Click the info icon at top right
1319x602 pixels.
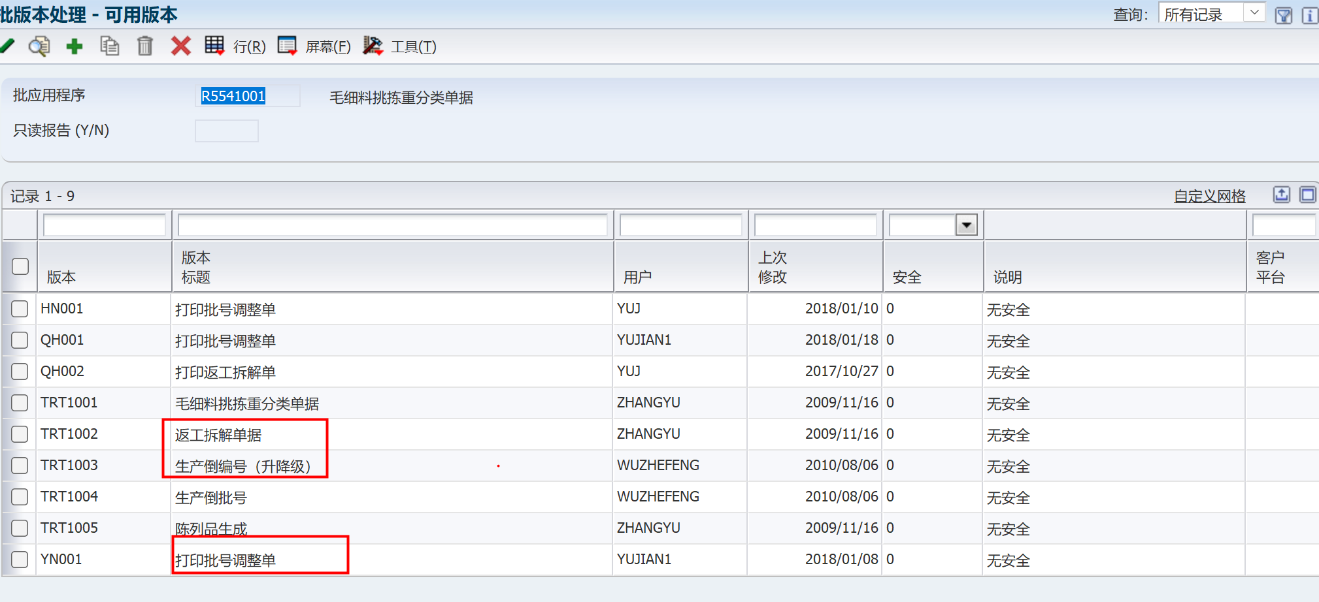1310,15
